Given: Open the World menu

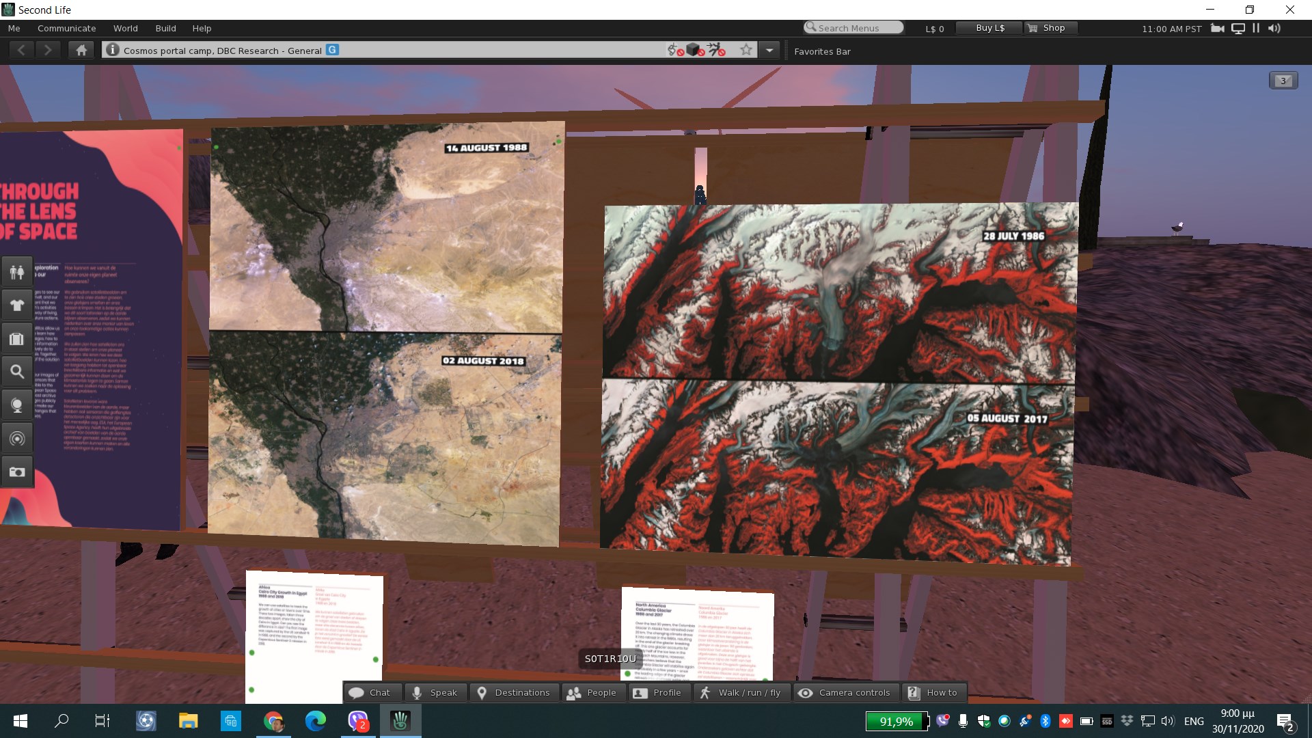Looking at the screenshot, I should (126, 28).
